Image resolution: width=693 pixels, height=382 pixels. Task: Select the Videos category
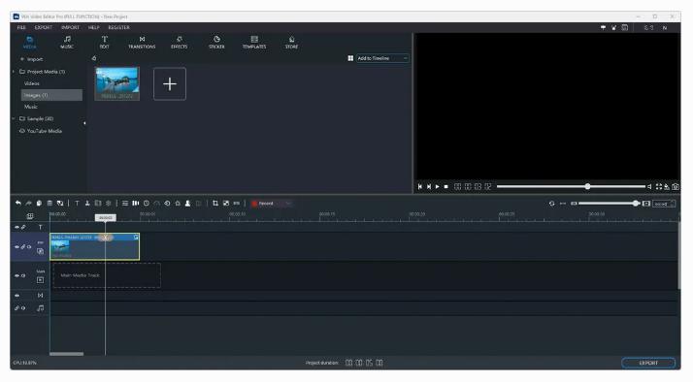(32, 83)
